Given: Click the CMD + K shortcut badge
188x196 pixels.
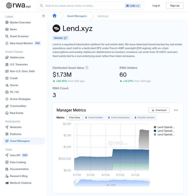Looking at the screenshot, I should pyautogui.click(x=133, y=6).
